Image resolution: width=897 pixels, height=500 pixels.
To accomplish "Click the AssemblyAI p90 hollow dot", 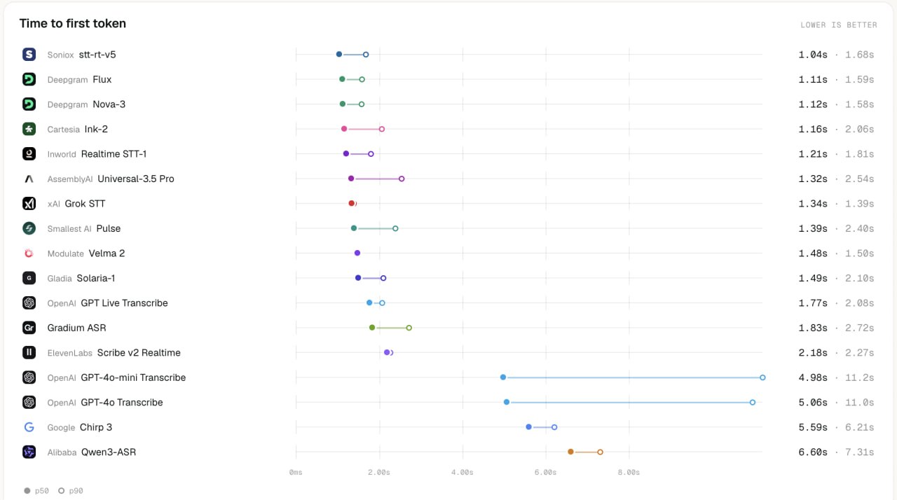I will (402, 179).
